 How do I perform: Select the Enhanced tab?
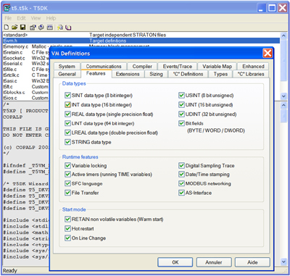(253, 66)
